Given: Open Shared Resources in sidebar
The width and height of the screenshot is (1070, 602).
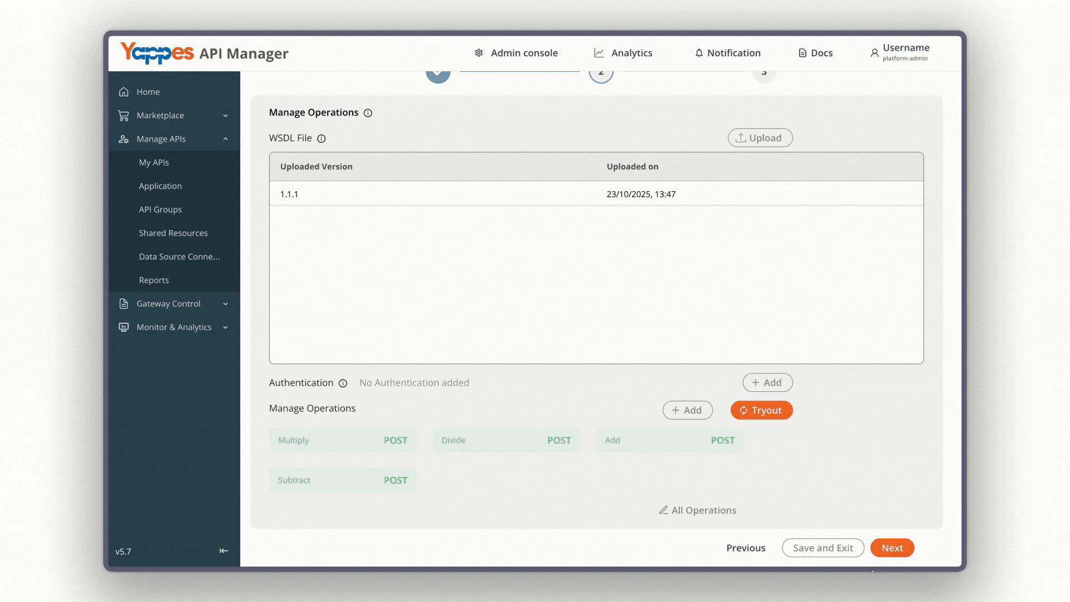Looking at the screenshot, I should [173, 233].
